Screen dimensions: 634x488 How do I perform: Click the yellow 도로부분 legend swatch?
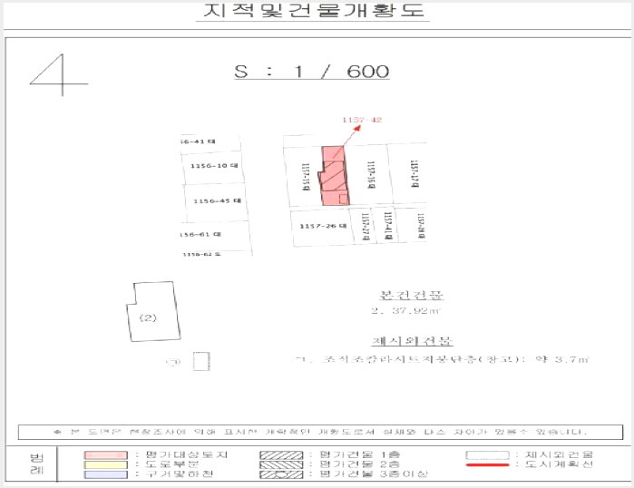coord(106,464)
